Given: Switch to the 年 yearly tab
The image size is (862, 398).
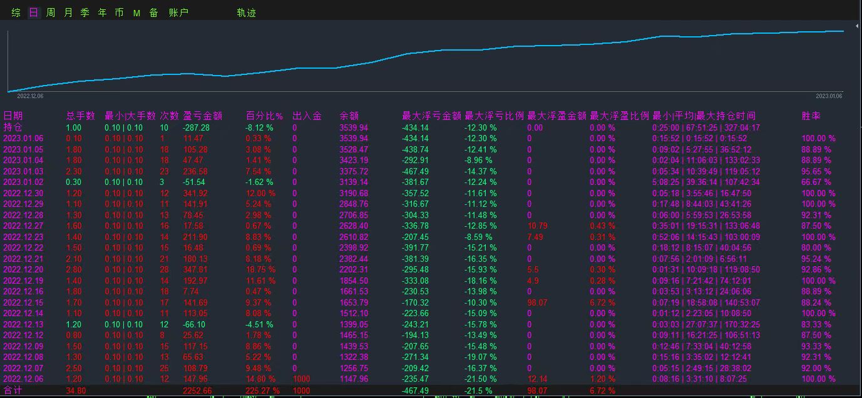Looking at the screenshot, I should click(x=103, y=12).
